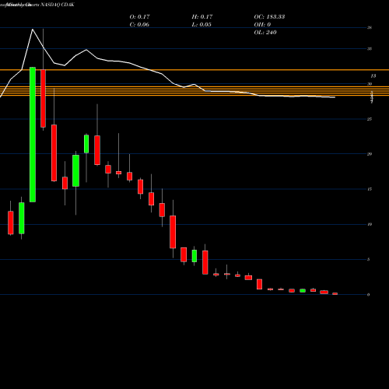Click the topmost orange horizontal level line
Viewport: 389px width, 389px height.
(194, 70)
